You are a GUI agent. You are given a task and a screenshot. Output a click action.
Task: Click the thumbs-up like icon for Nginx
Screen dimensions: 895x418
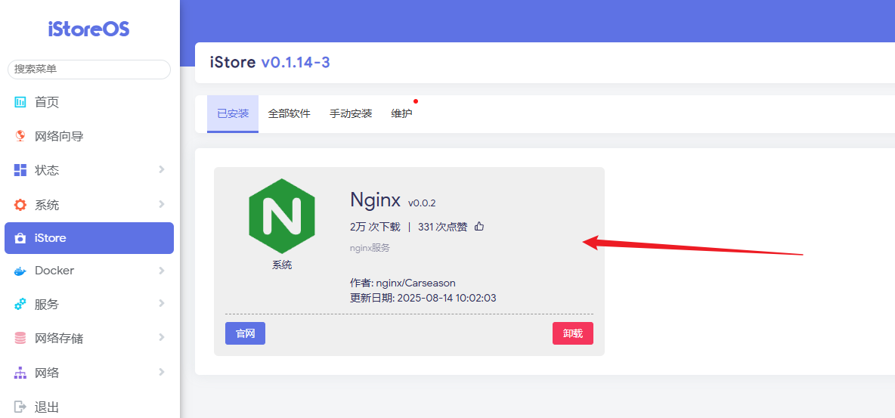[478, 227]
